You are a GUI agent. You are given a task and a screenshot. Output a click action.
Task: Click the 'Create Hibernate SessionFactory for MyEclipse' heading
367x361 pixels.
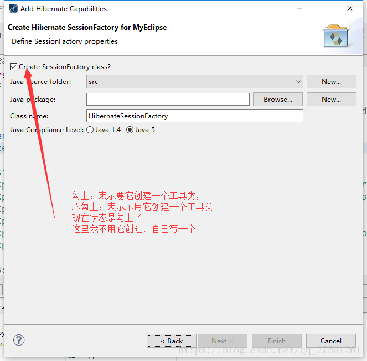coord(87,27)
